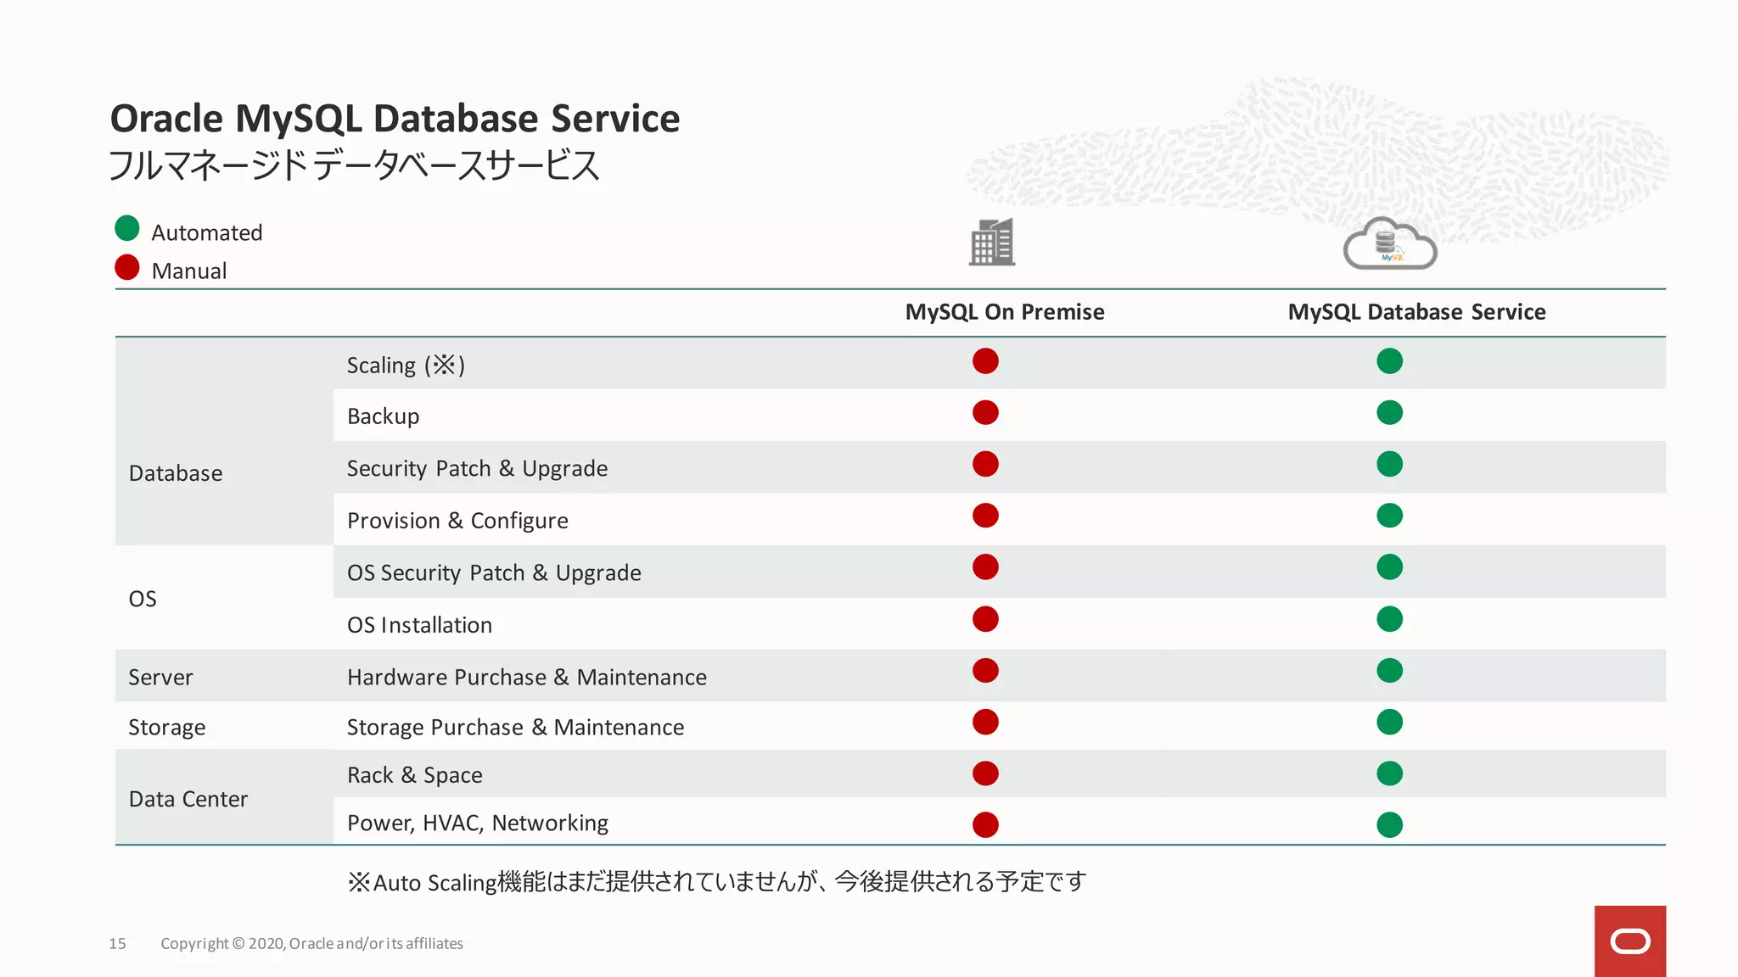Click green dot for Rack & Space
The image size is (1738, 977).
[x=1389, y=773]
